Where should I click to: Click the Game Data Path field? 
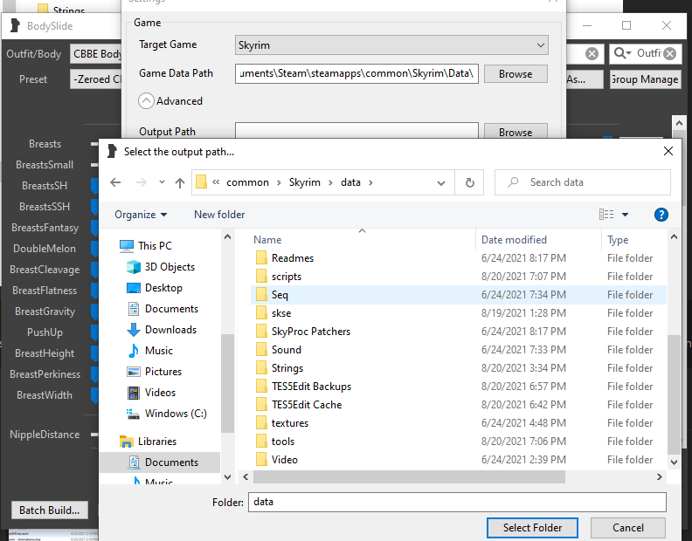pos(356,73)
